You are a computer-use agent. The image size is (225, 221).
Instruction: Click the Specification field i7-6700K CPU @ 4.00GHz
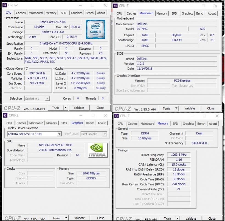pos(66,43)
